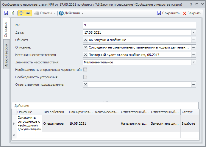Toggle the chain link icon in toolbar
The height and width of the screenshot is (147, 206).
coord(28,13)
